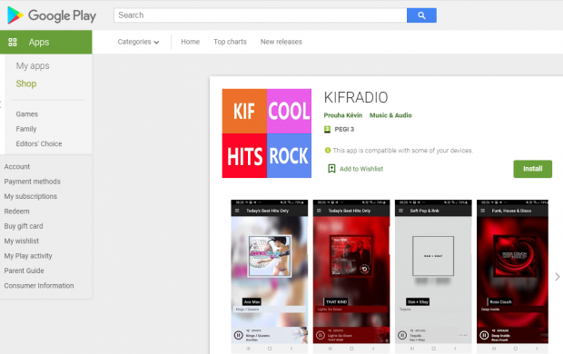
Task: Go to the Home tab
Action: coord(191,42)
